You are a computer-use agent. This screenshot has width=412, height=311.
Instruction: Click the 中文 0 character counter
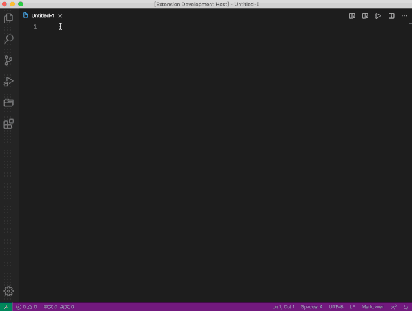(x=50, y=306)
